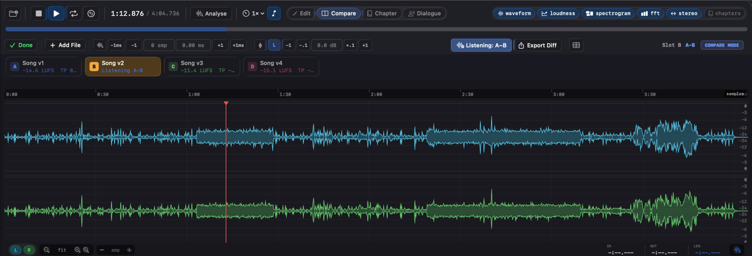752x256 pixels.
Task: Decrease amplitude with minus icon
Action: (102, 250)
